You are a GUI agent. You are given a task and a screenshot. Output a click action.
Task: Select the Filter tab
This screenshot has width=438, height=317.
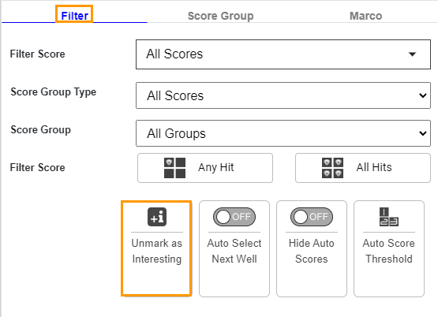point(74,16)
